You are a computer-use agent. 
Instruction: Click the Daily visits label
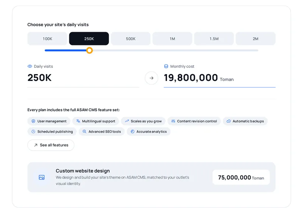(43, 67)
